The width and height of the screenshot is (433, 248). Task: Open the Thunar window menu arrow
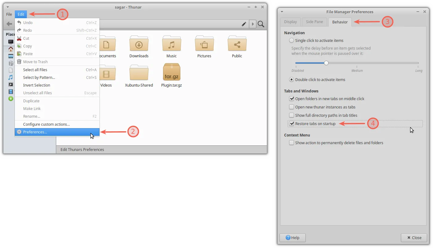point(7,7)
